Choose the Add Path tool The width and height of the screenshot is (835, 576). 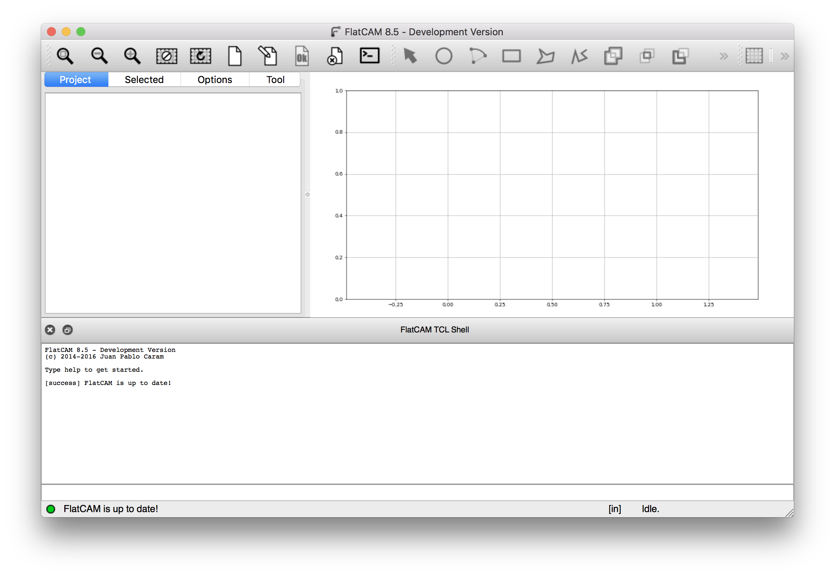(579, 56)
